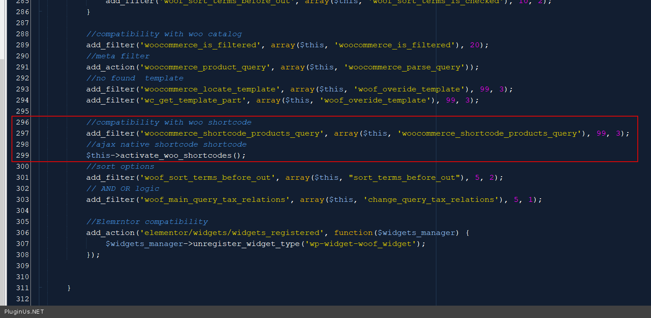The height and width of the screenshot is (318, 651).
Task: Place cursor on activate_woo_shortcodes method call
Action: pos(176,155)
